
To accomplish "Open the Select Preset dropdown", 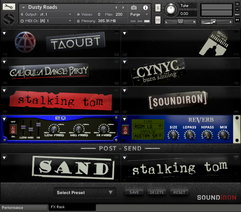I will pyautogui.click(x=84, y=193).
